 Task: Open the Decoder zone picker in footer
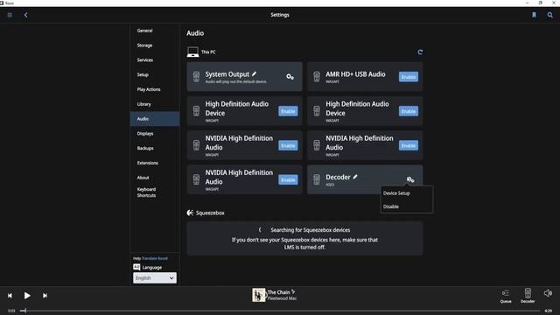click(x=528, y=296)
